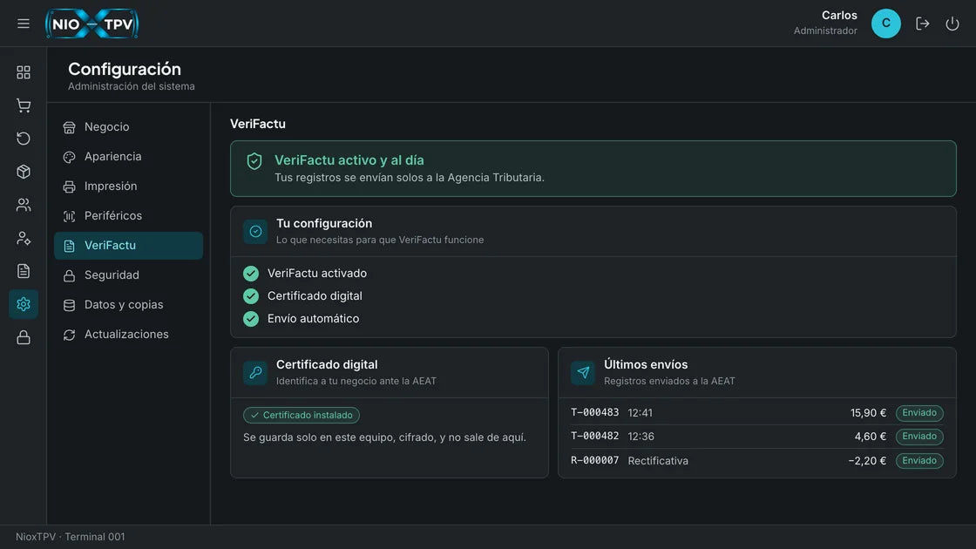Click the NioxTPV logo
The image size is (976, 549).
92,24
